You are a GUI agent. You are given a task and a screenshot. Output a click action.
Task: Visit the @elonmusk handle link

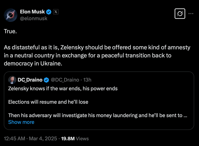[x=34, y=18]
